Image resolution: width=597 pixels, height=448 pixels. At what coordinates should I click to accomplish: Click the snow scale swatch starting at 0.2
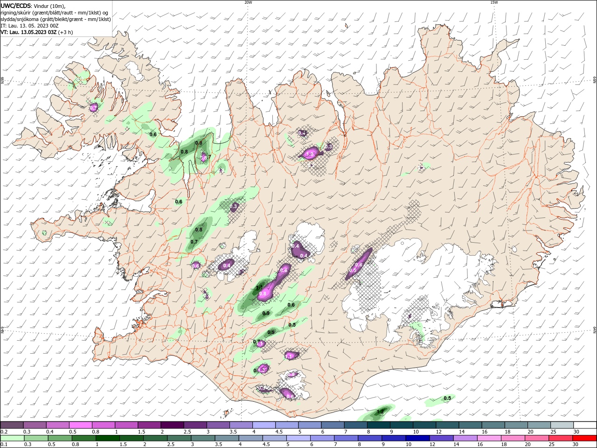coord(12,425)
